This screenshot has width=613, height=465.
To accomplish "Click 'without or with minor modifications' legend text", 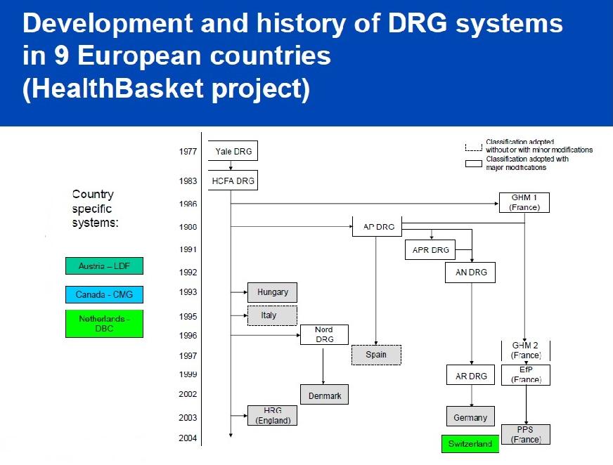I will tap(539, 150).
